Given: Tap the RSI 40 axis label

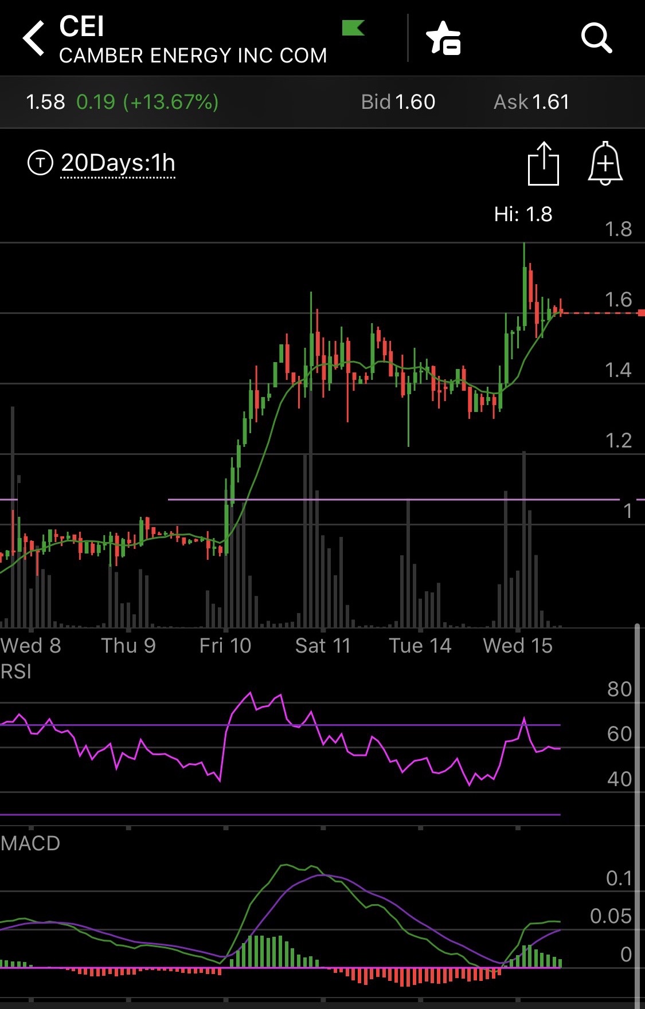Looking at the screenshot, I should pyautogui.click(x=620, y=779).
